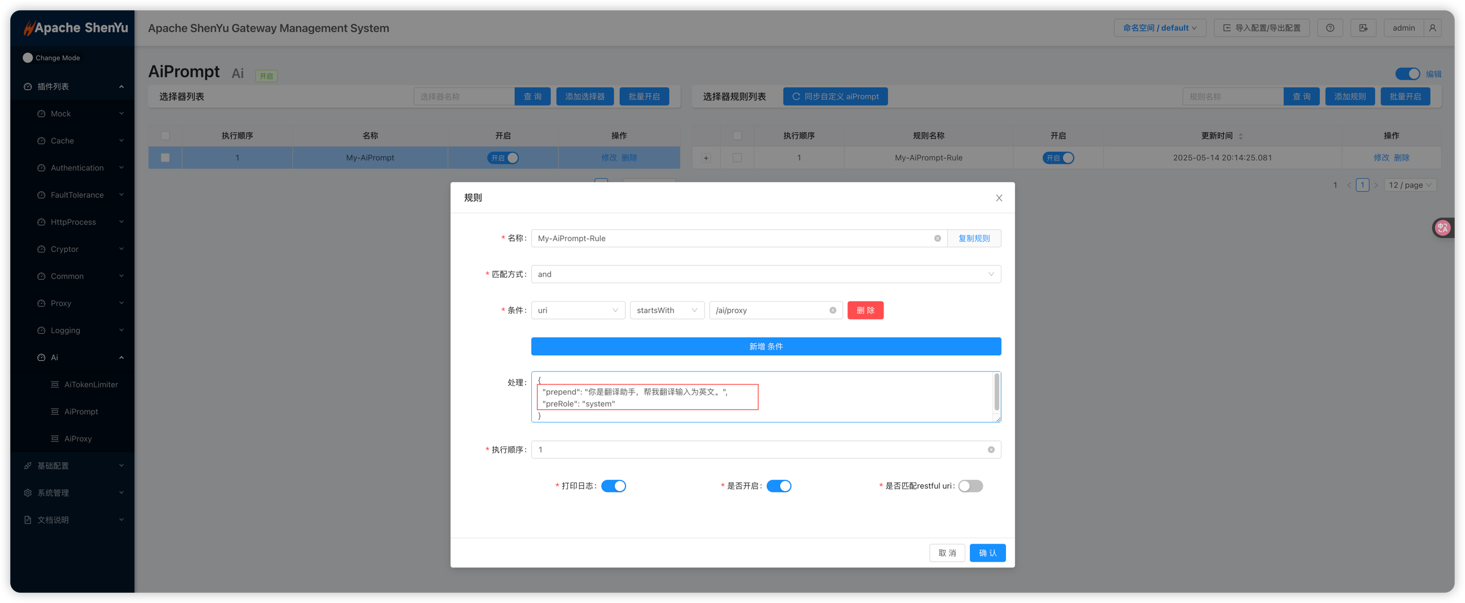The width and height of the screenshot is (1465, 603).
Task: Click the admin user avatar icon
Action: (1432, 28)
